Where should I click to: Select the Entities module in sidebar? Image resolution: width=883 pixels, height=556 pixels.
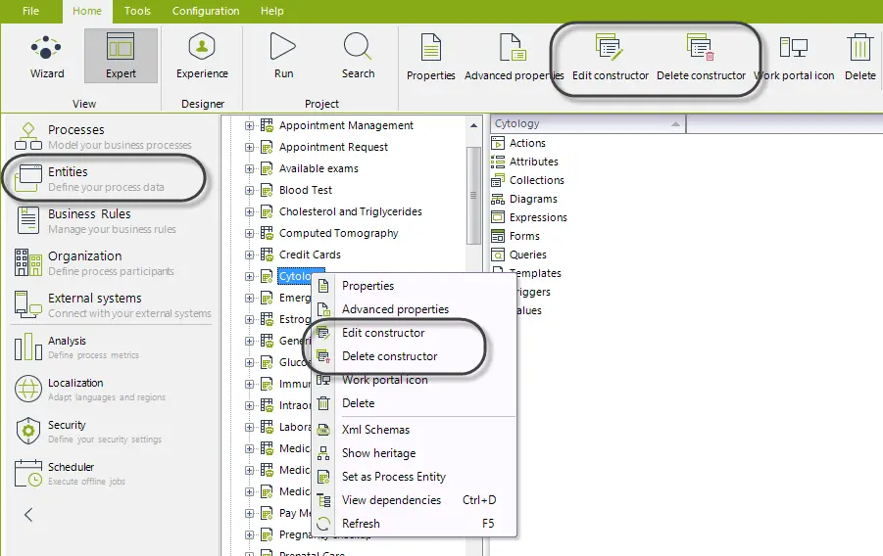[107, 178]
